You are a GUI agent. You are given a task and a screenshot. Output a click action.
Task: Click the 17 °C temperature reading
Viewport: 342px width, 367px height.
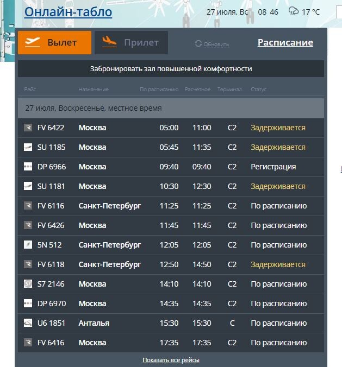click(x=311, y=12)
